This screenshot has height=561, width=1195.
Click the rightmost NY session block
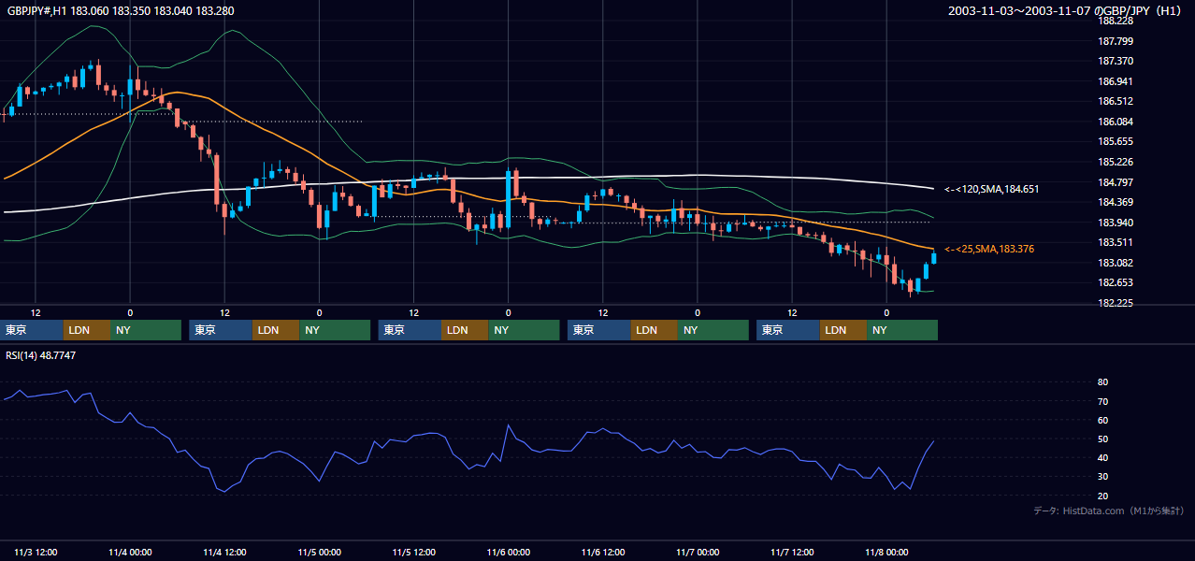click(901, 330)
